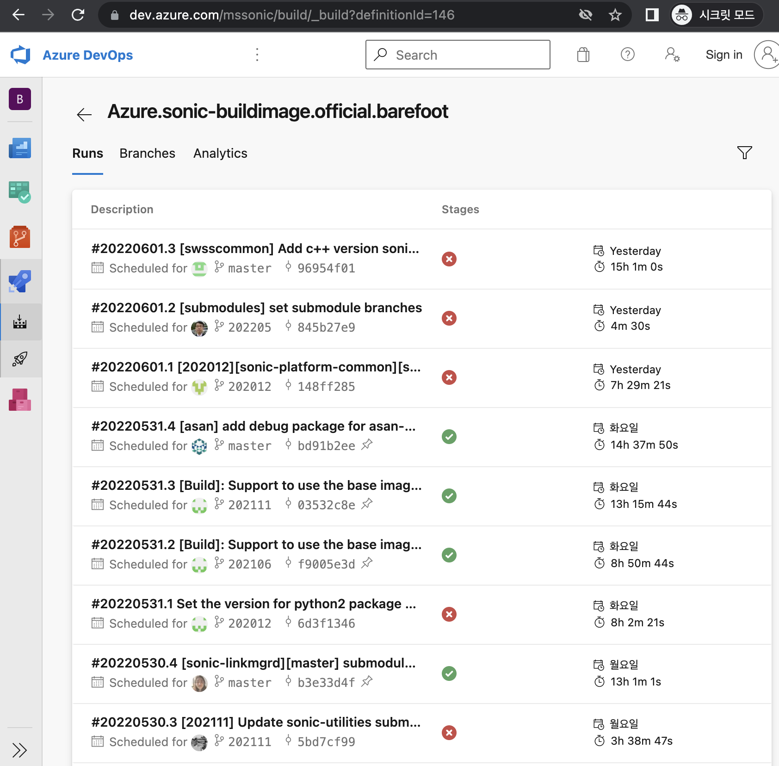
Task: Go back using the arrow beside pipeline title
Action: (x=84, y=114)
